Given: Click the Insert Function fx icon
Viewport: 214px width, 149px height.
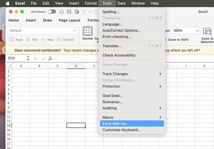Looking at the screenshot, I should point(50,58).
